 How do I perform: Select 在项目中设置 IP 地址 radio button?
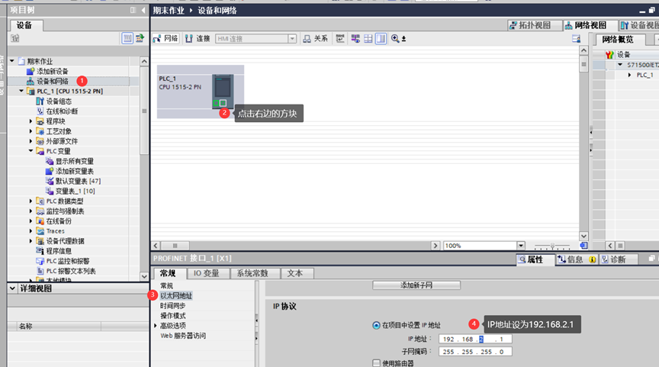[376, 325]
